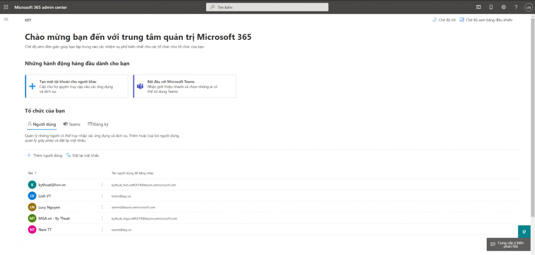Toggle the navigation hamburger menu

pos(6,19)
